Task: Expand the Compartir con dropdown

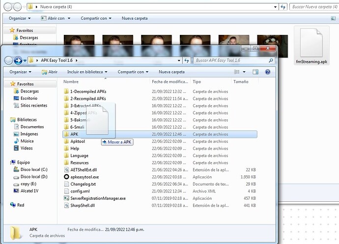Action: pyautogui.click(x=133, y=72)
